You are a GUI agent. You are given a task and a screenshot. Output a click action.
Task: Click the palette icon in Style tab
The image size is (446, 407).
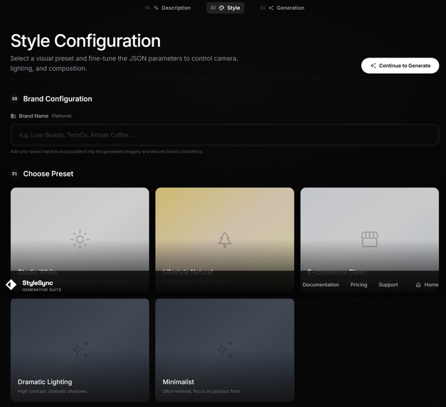(222, 8)
